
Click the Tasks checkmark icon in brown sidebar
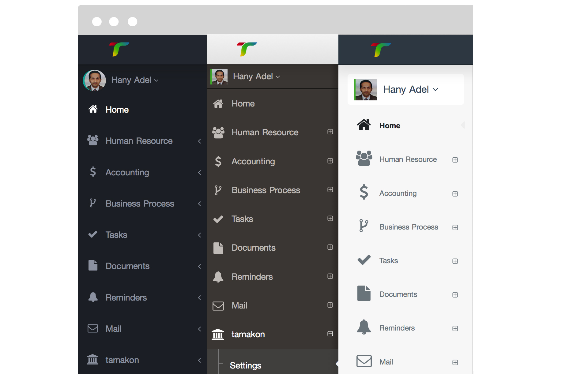(x=218, y=219)
